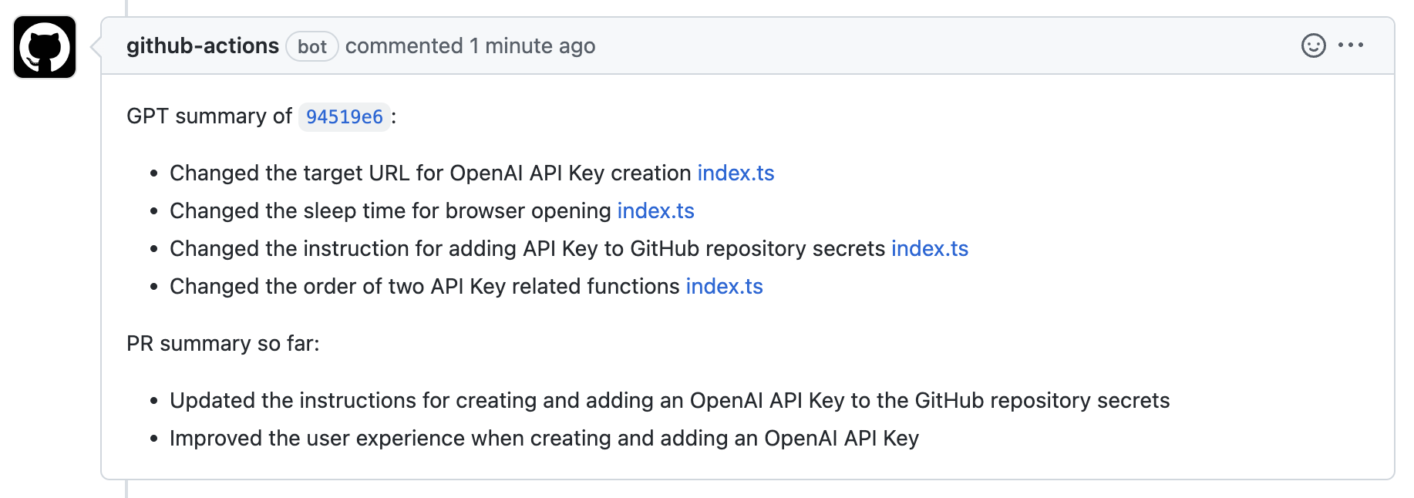This screenshot has height=498, width=1414.
Task: Click 'Changed the target URL for OpenAI' text
Action: pyautogui.click(x=347, y=173)
